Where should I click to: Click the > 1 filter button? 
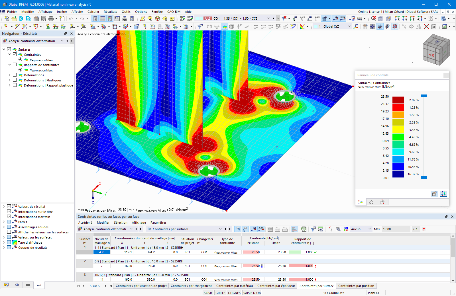415,229
